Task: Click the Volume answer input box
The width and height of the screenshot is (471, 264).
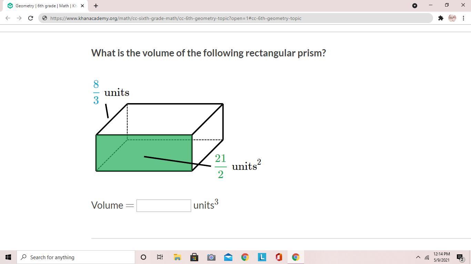Action: 164,206
